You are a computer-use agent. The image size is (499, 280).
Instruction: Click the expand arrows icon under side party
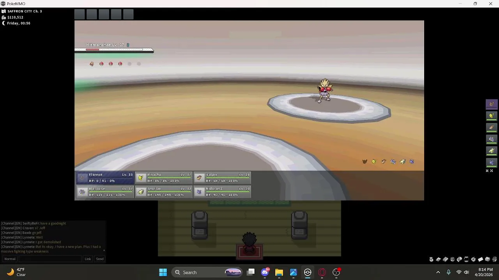pyautogui.click(x=492, y=171)
